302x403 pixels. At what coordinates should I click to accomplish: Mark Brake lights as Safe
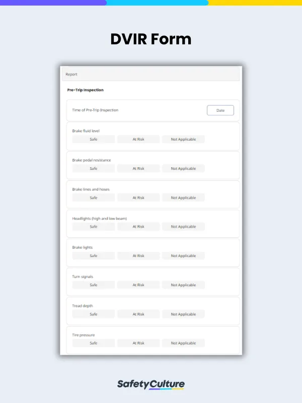(93, 256)
